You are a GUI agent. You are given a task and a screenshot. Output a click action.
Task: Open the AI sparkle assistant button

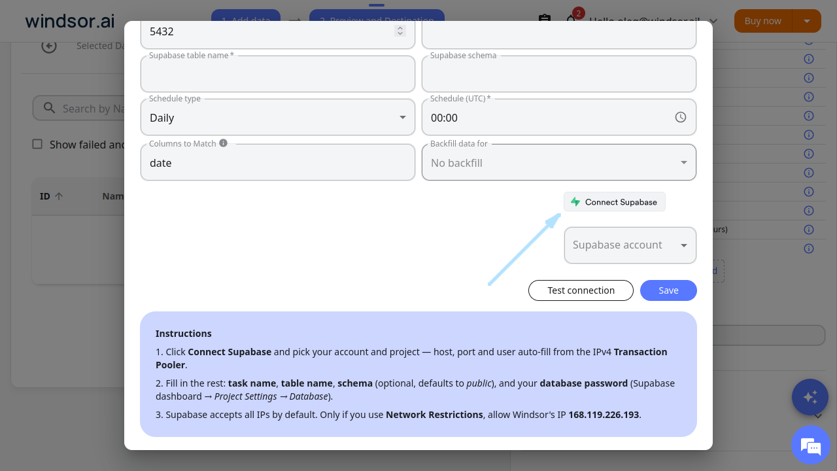(810, 397)
